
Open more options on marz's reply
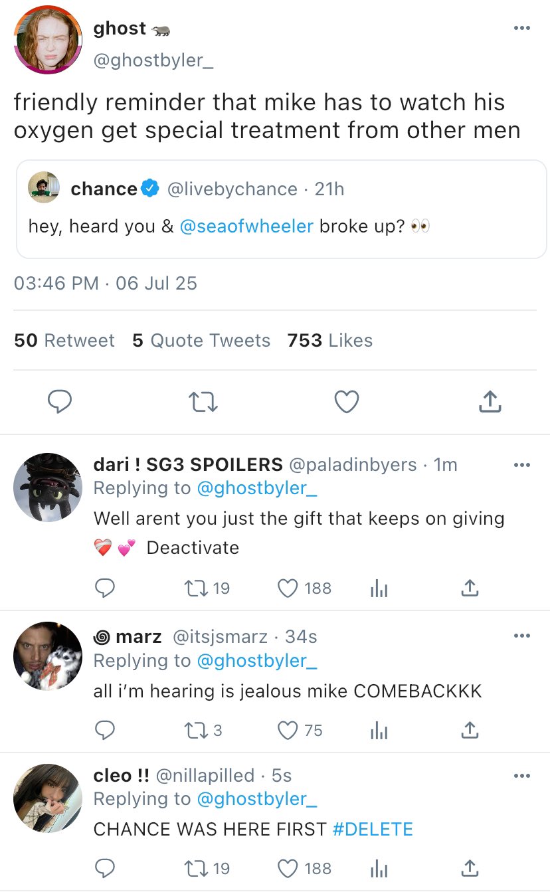(522, 636)
